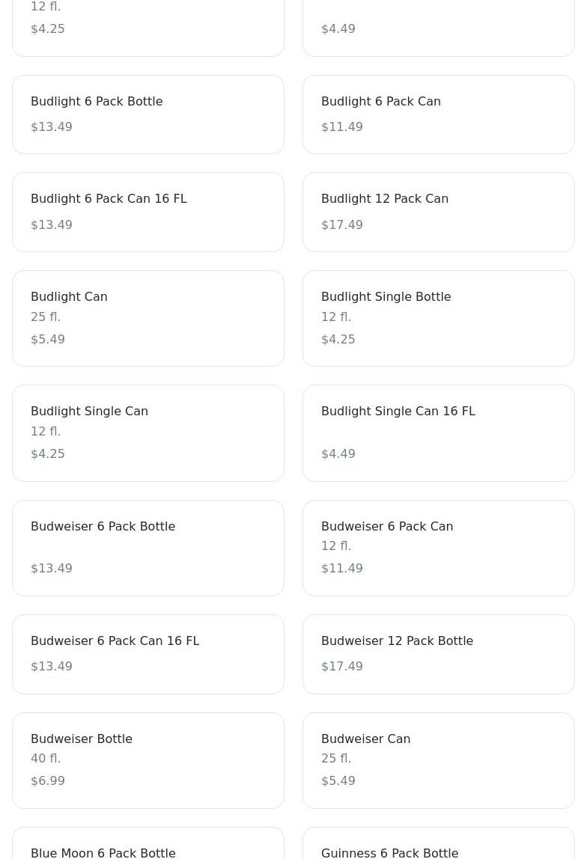Click the $17.49 price under Budlight 12 Pack Can

pyautogui.click(x=341, y=224)
